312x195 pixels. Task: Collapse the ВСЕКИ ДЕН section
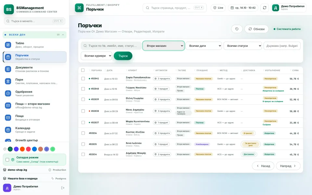click(35, 35)
